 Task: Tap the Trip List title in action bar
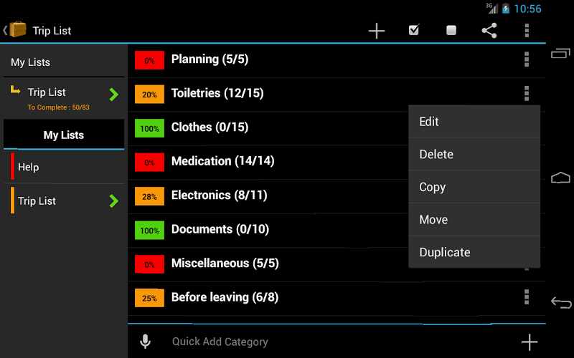(52, 31)
